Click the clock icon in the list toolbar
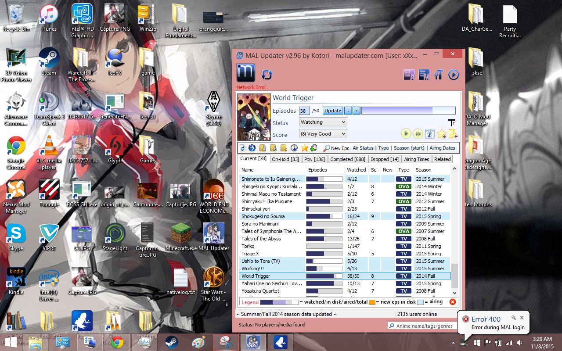The image size is (562, 351). (294, 148)
